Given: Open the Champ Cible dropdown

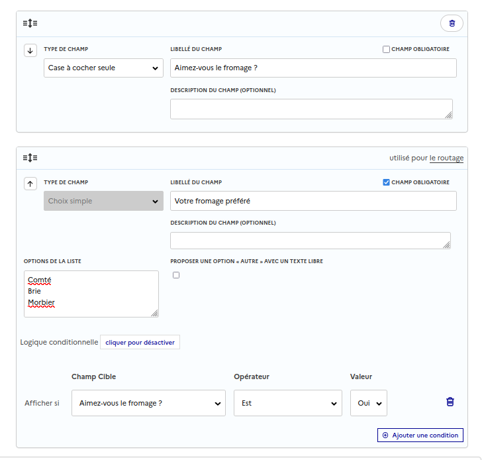Looking at the screenshot, I should [148, 403].
